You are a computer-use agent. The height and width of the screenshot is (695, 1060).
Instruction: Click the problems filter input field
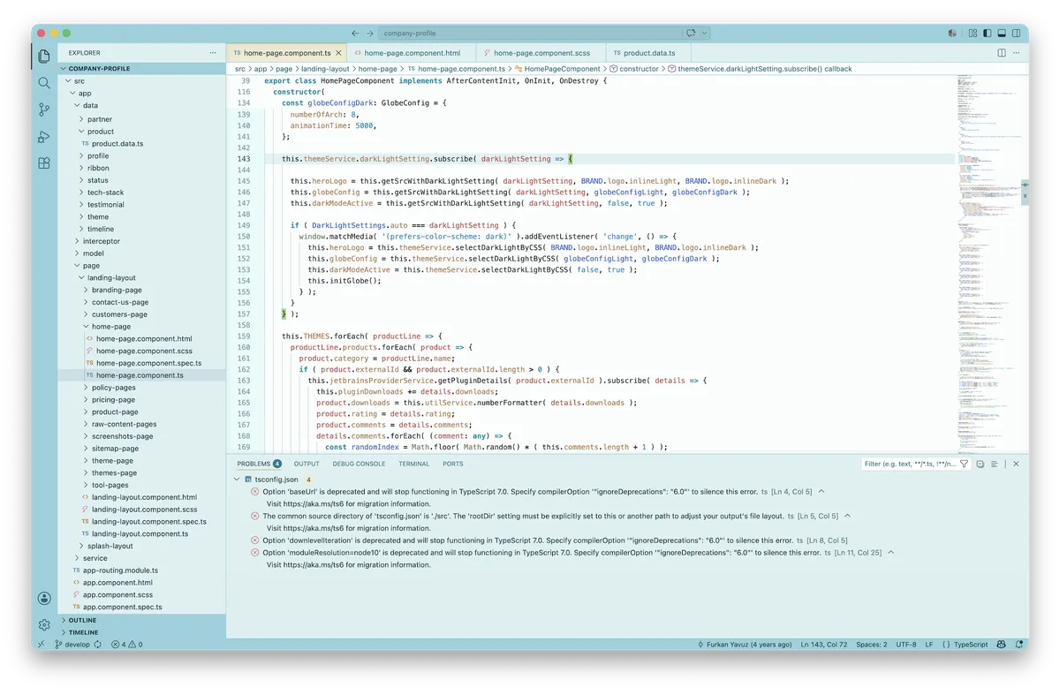(x=909, y=464)
